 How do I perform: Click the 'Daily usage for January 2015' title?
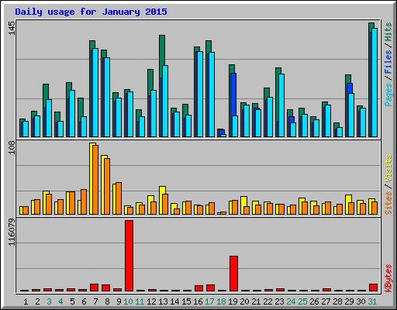pyautogui.click(x=91, y=12)
